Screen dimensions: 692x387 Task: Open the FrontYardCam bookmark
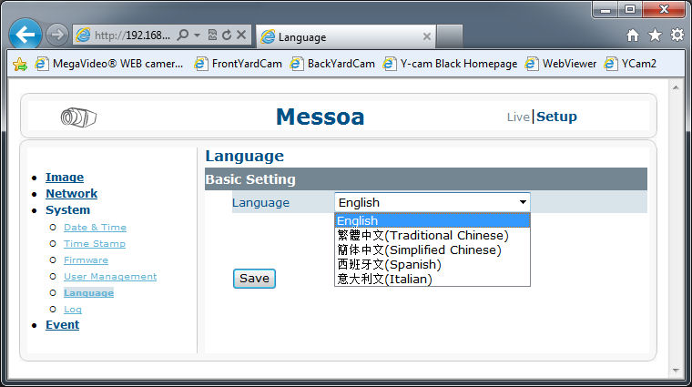tap(239, 64)
